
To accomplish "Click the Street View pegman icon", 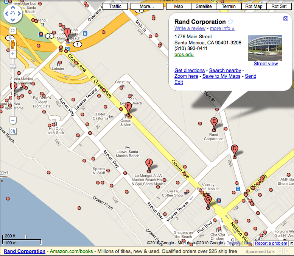I will click(13, 43).
